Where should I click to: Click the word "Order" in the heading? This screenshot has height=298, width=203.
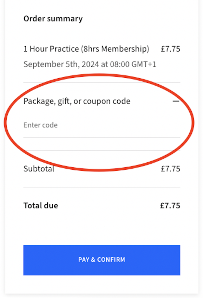[x=33, y=19]
